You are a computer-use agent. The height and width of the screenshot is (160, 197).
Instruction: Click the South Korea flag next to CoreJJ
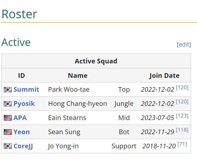click(8, 146)
